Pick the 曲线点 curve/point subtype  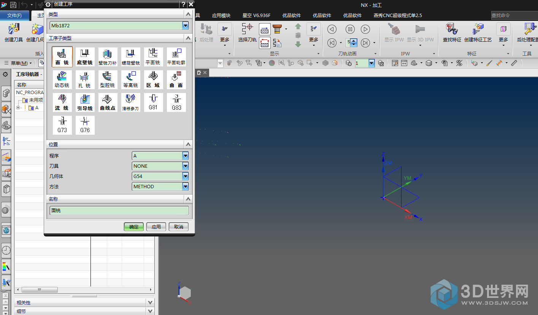pos(108,102)
